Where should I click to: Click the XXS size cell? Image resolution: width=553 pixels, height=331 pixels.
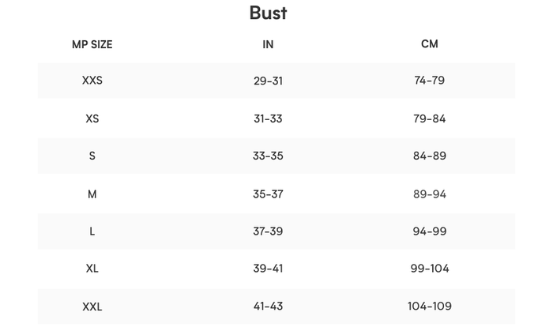[92, 81]
